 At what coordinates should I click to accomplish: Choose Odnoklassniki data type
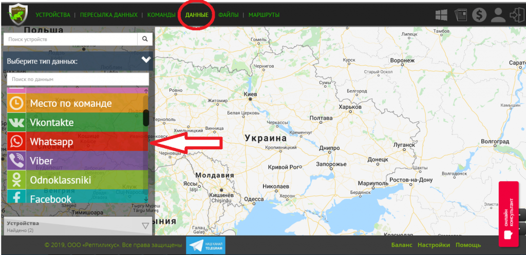(x=78, y=180)
